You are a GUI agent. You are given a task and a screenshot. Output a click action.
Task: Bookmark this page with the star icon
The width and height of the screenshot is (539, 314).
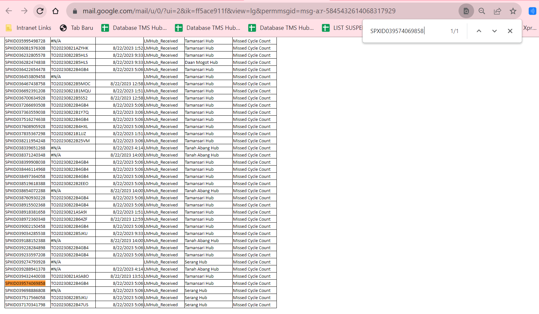[x=513, y=11]
